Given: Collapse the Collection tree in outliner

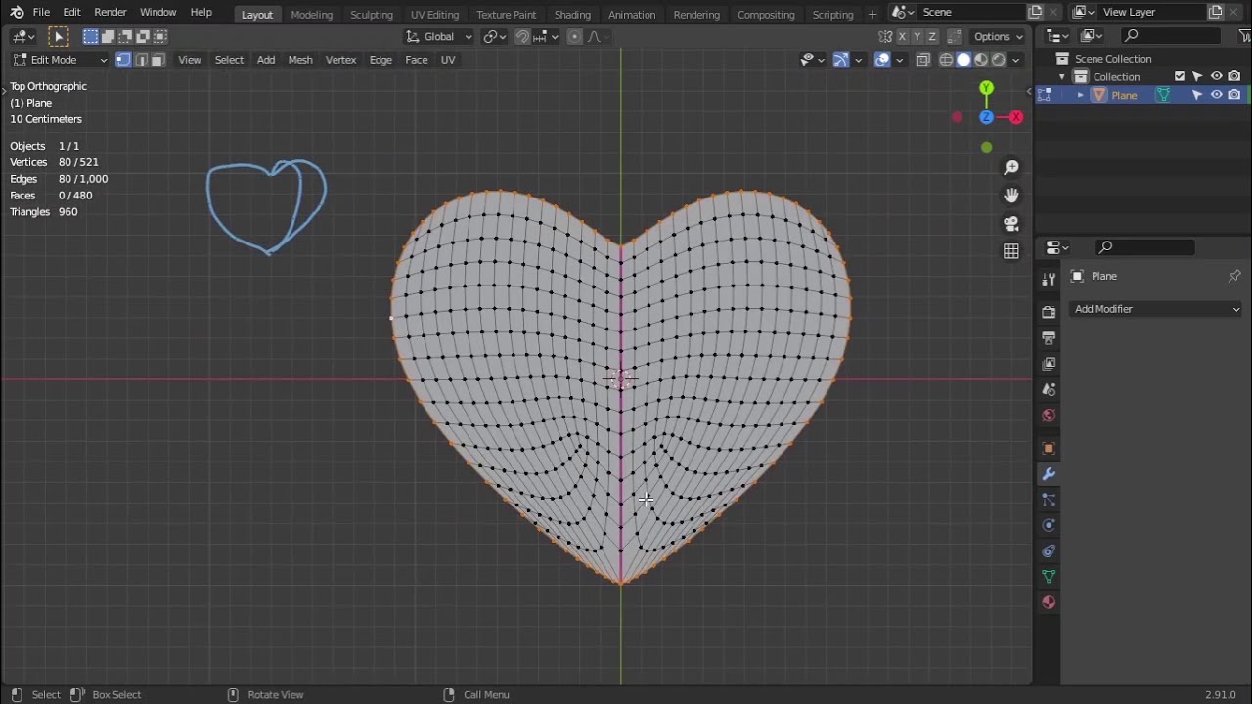Looking at the screenshot, I should (1062, 76).
